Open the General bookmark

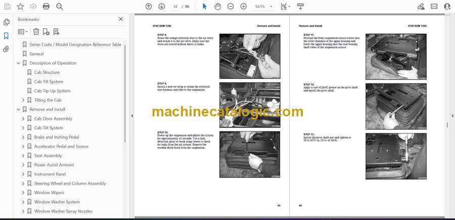[36, 54]
